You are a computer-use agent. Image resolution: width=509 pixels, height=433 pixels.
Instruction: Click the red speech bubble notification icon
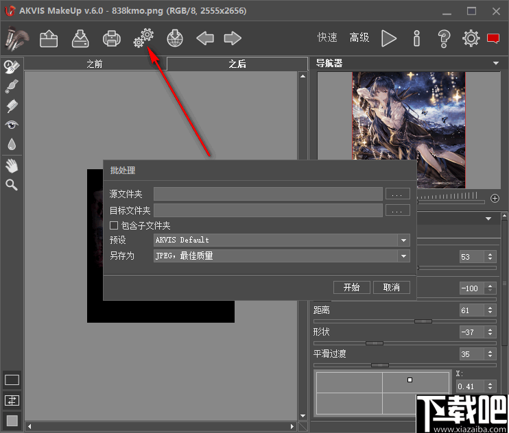pyautogui.click(x=493, y=38)
